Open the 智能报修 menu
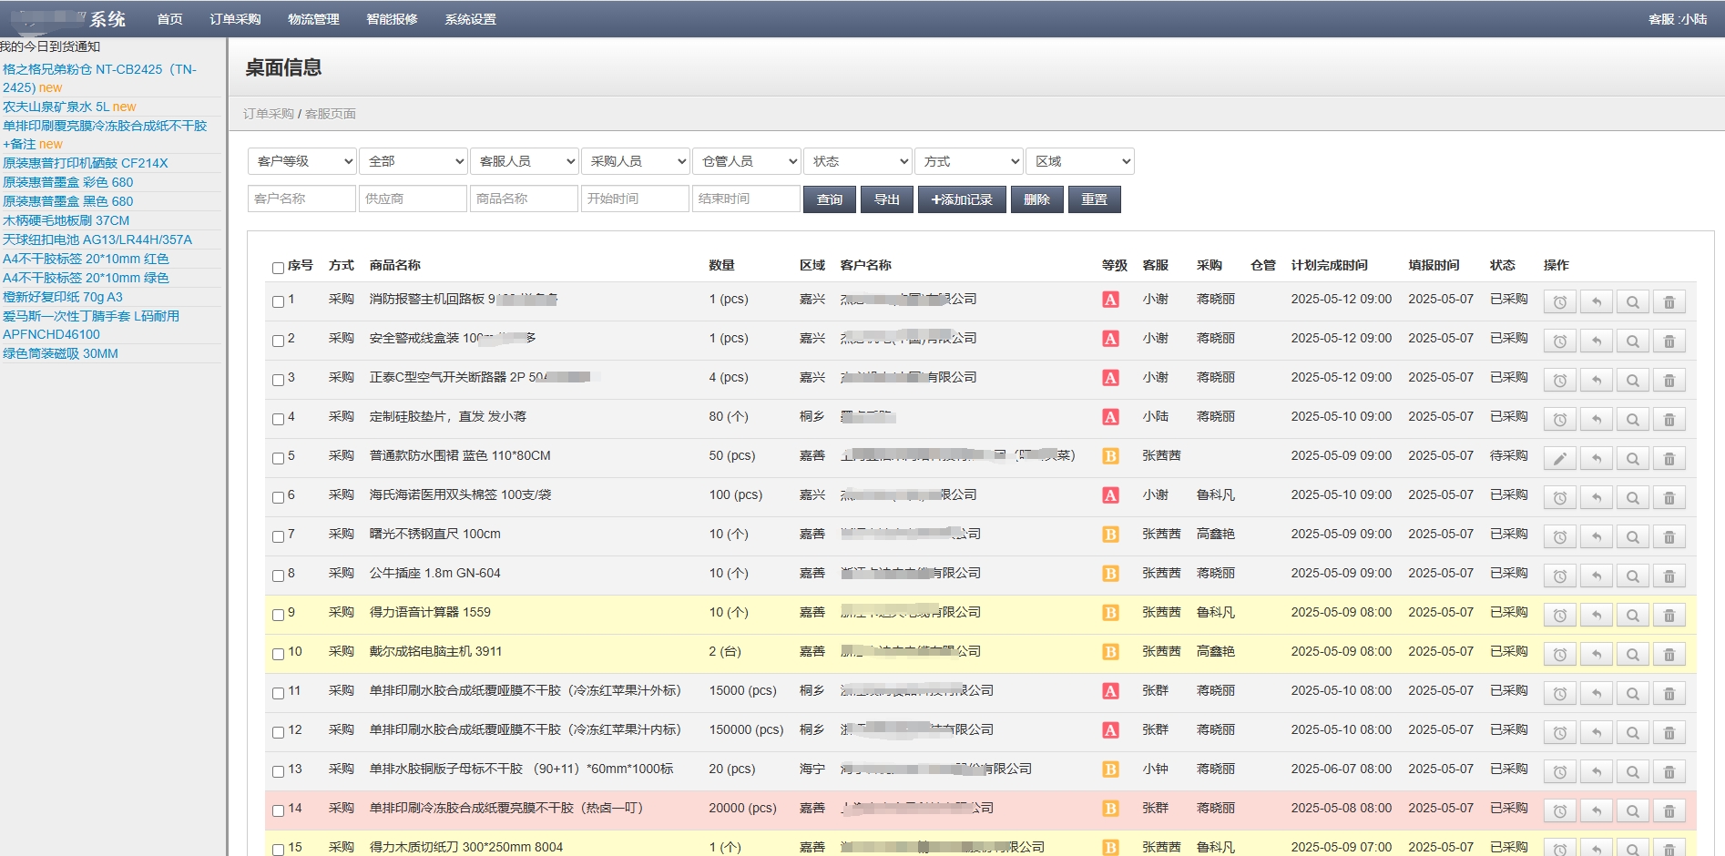The height and width of the screenshot is (856, 1725). [x=392, y=19]
